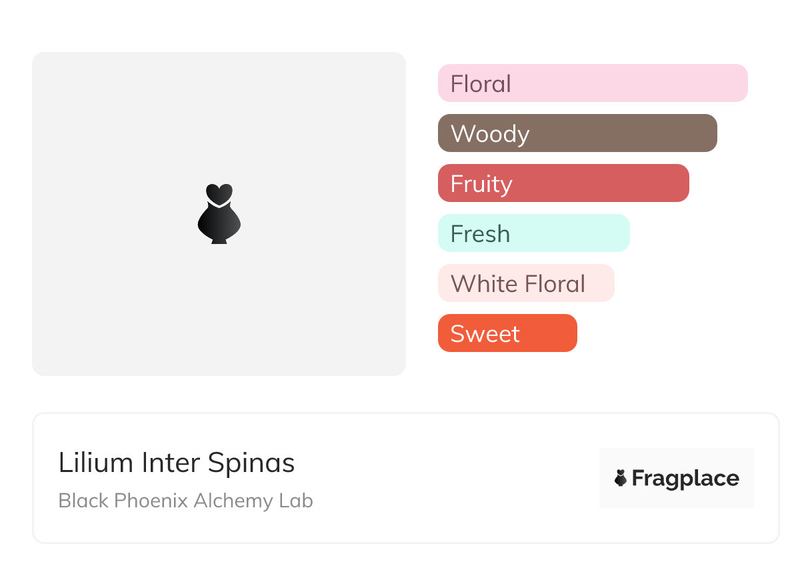The height and width of the screenshot is (576, 812).
Task: Click the small bottle icon beside Fragplace
Action: click(x=621, y=478)
